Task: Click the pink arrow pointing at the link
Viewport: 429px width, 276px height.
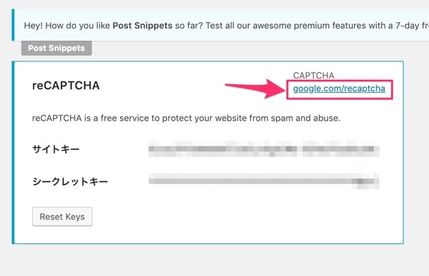Action: coord(255,88)
